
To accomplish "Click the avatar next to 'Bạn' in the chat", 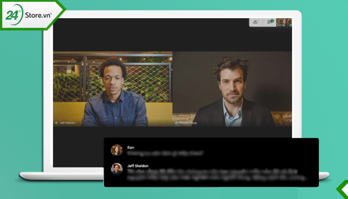I will coord(117,150).
